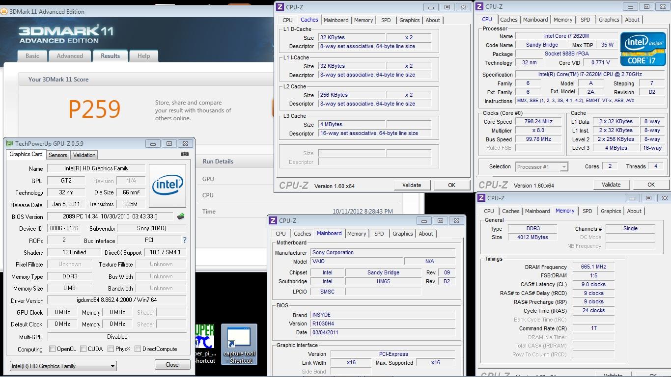Click the Z icon of the CPU-Z Memory window
The width and height of the screenshot is (671, 377).
tap(481, 198)
